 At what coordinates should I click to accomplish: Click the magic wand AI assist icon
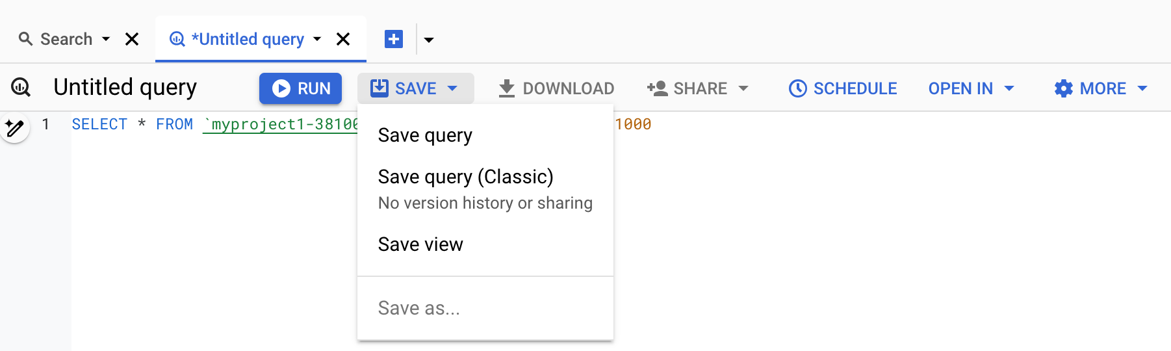14,128
